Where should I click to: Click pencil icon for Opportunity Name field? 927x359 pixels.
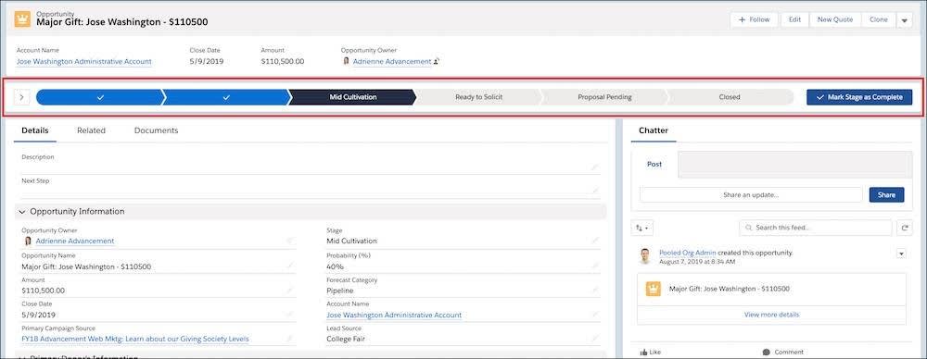[289, 266]
